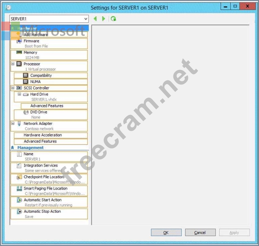
Task: Click the NUMA icon
Action: [x=26, y=81]
